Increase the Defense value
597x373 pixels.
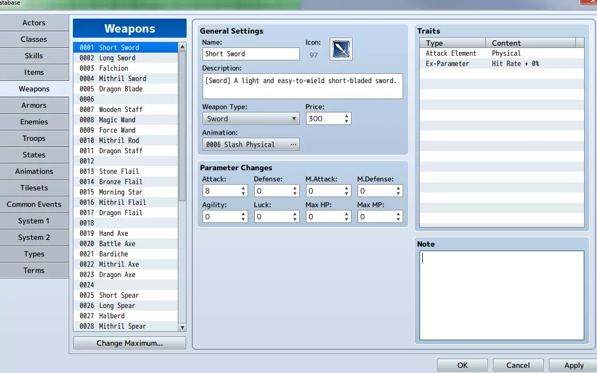[295, 188]
